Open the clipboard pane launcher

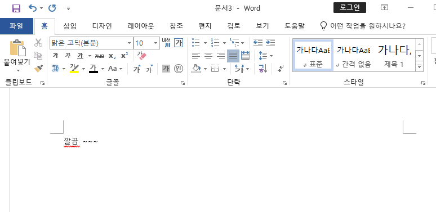(43, 83)
